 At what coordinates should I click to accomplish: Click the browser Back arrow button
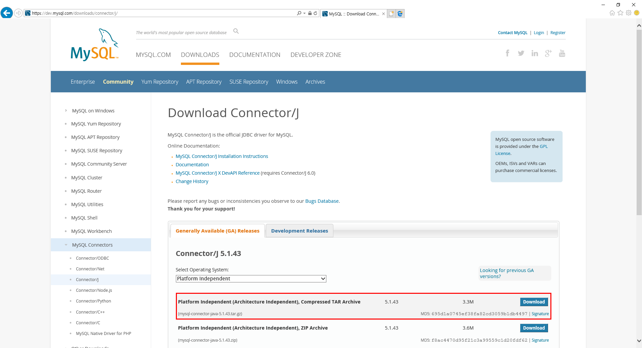coord(7,13)
